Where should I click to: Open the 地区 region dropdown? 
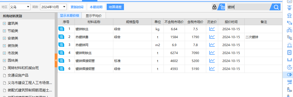[20, 7]
